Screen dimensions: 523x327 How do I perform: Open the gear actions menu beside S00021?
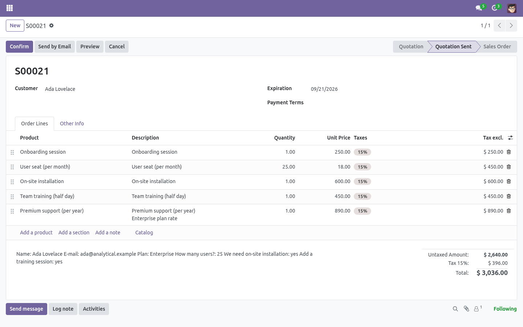point(52,25)
